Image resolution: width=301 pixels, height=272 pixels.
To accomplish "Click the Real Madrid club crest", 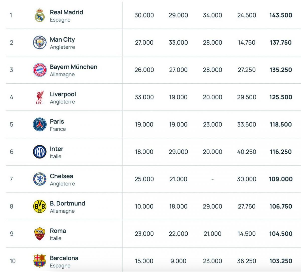I will [40, 15].
